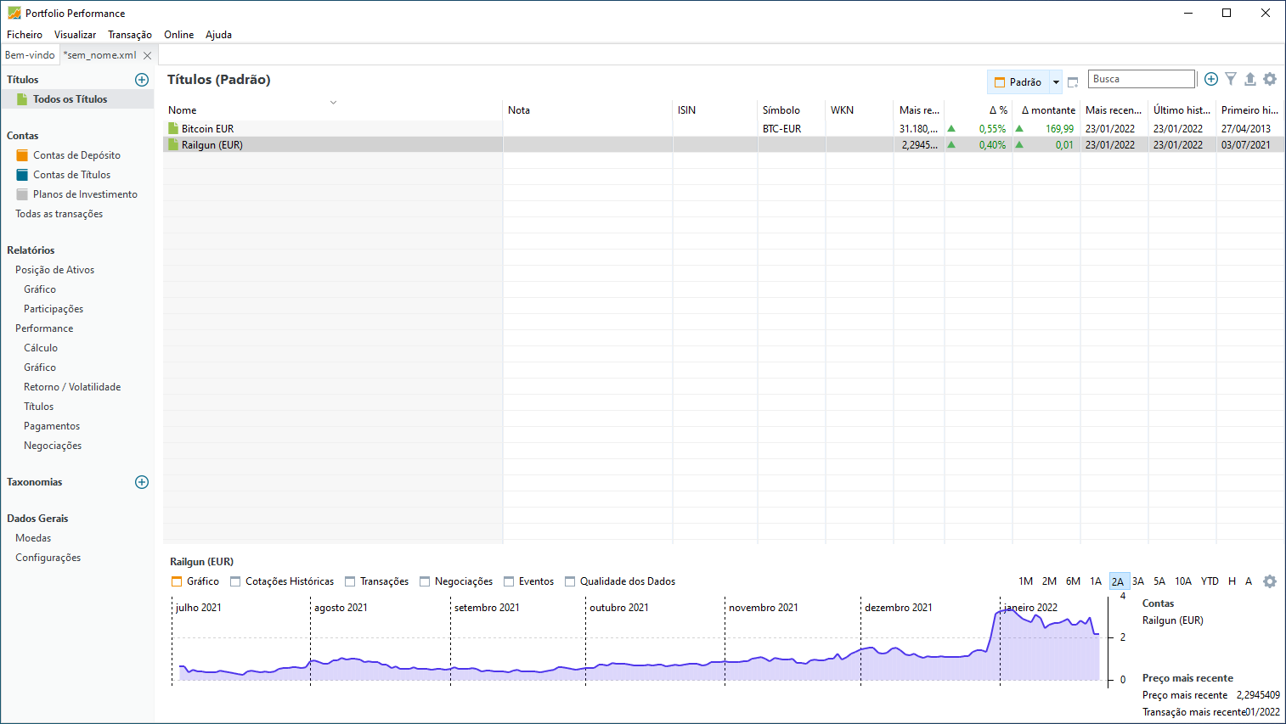Click the Nome column sort chevron

point(333,102)
